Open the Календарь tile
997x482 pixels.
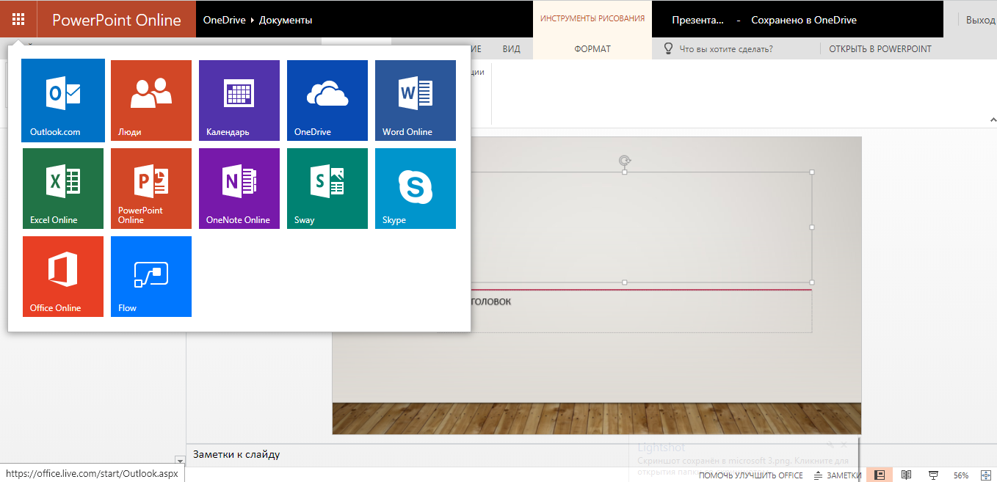239,101
